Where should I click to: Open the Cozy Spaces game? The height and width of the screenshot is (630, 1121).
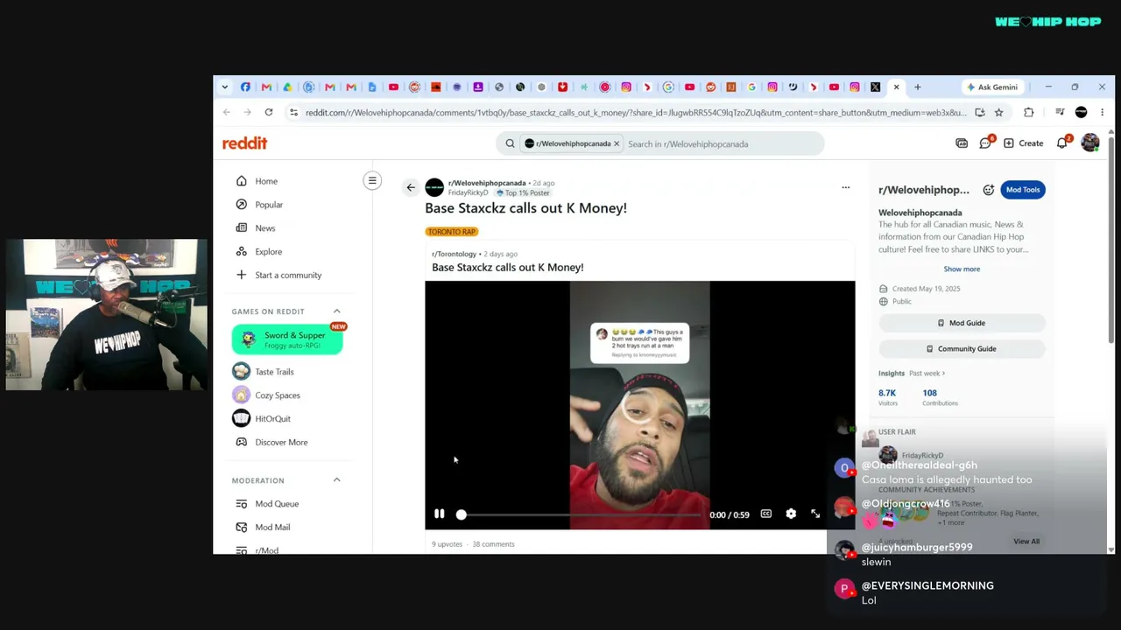click(x=277, y=395)
